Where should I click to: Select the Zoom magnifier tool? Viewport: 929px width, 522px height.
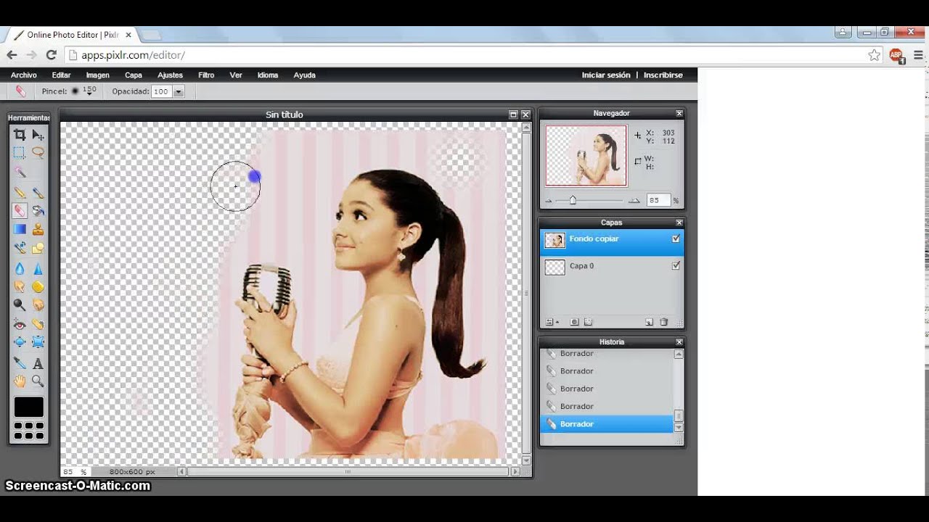point(38,381)
